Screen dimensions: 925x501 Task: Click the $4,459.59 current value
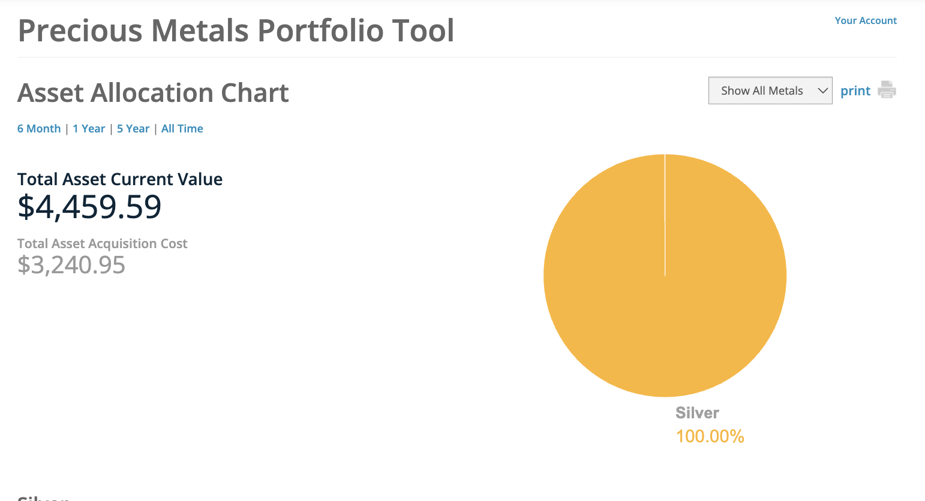pyautogui.click(x=89, y=207)
